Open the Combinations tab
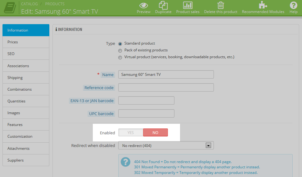The width and height of the screenshot is (302, 177). (x=26, y=89)
